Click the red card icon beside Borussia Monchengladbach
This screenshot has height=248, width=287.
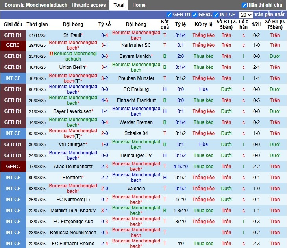(x=51, y=54)
